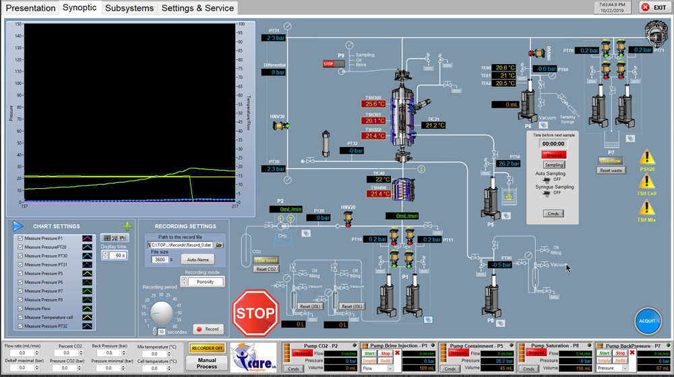Click Measure Temperature cell yellow plot swatch

click(x=87, y=317)
